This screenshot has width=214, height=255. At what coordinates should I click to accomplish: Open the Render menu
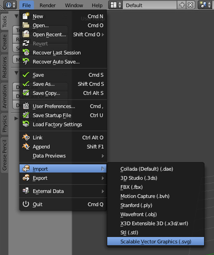pos(48,5)
